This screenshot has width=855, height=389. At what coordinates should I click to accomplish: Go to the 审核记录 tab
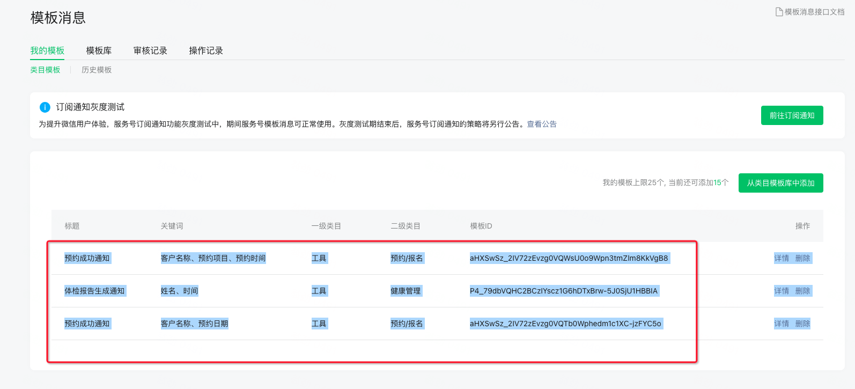tap(150, 50)
